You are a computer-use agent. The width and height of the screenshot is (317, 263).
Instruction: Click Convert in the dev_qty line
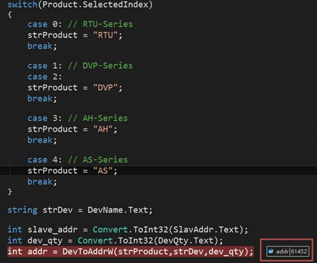coord(95,241)
